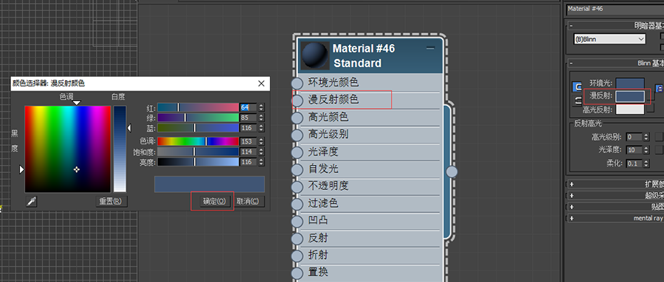Click the 高光级别 spinner arrows
This screenshot has width=664, height=282.
(x=646, y=137)
